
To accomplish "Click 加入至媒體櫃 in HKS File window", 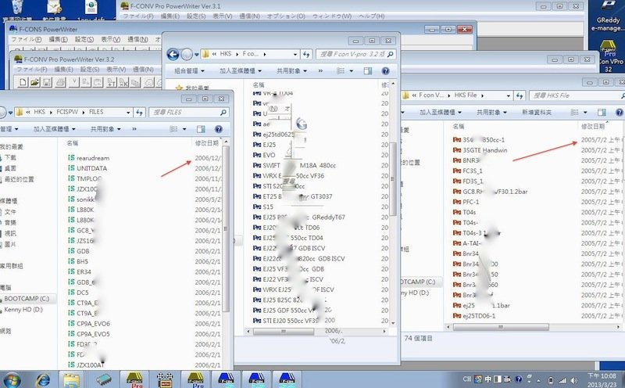I will [440, 112].
